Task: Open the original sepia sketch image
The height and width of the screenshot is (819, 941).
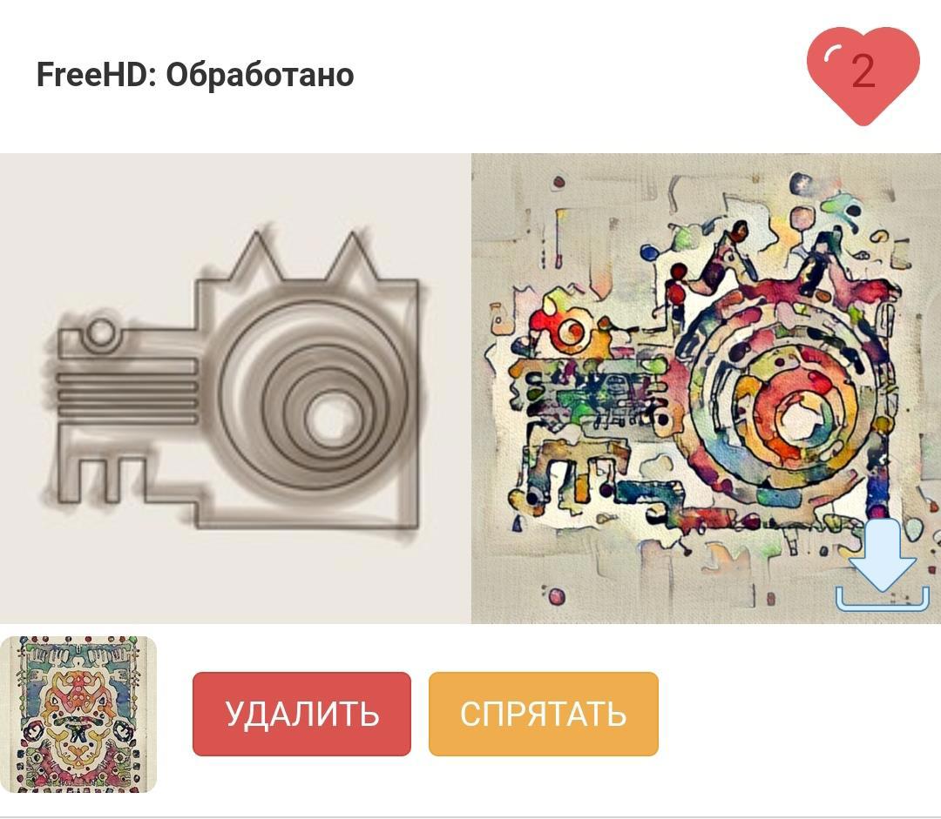Action: click(x=235, y=388)
